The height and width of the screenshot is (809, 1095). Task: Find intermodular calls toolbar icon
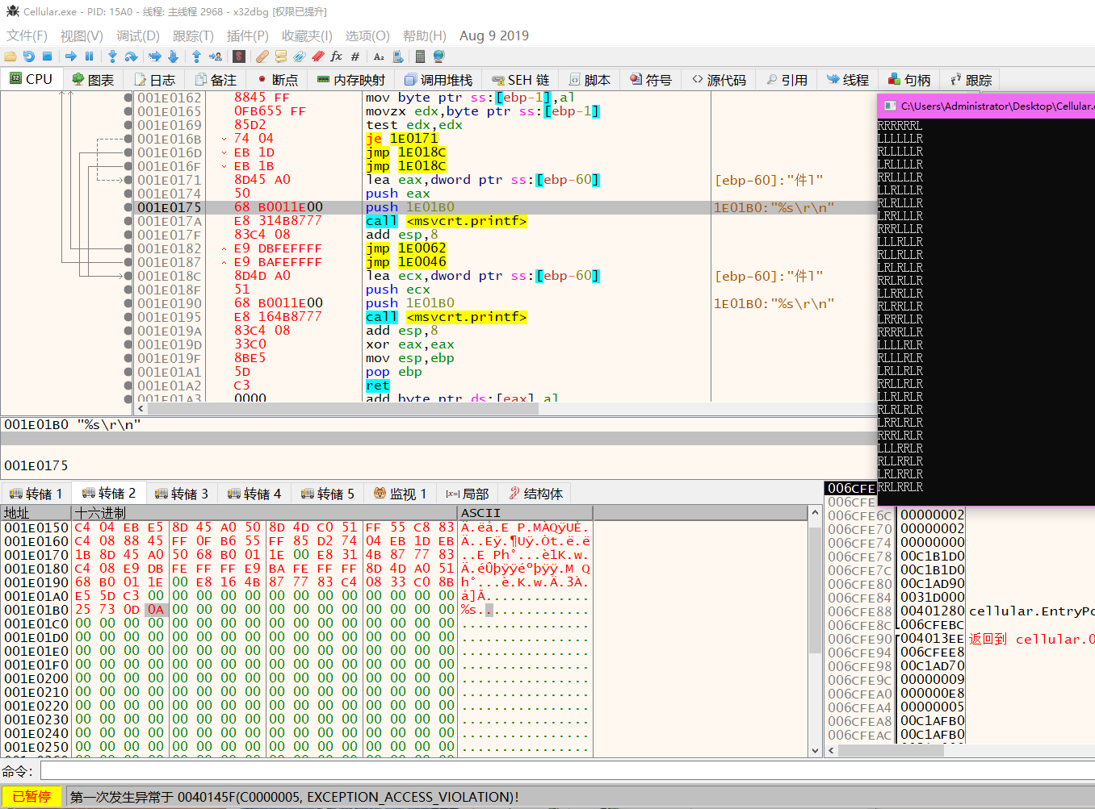(397, 56)
